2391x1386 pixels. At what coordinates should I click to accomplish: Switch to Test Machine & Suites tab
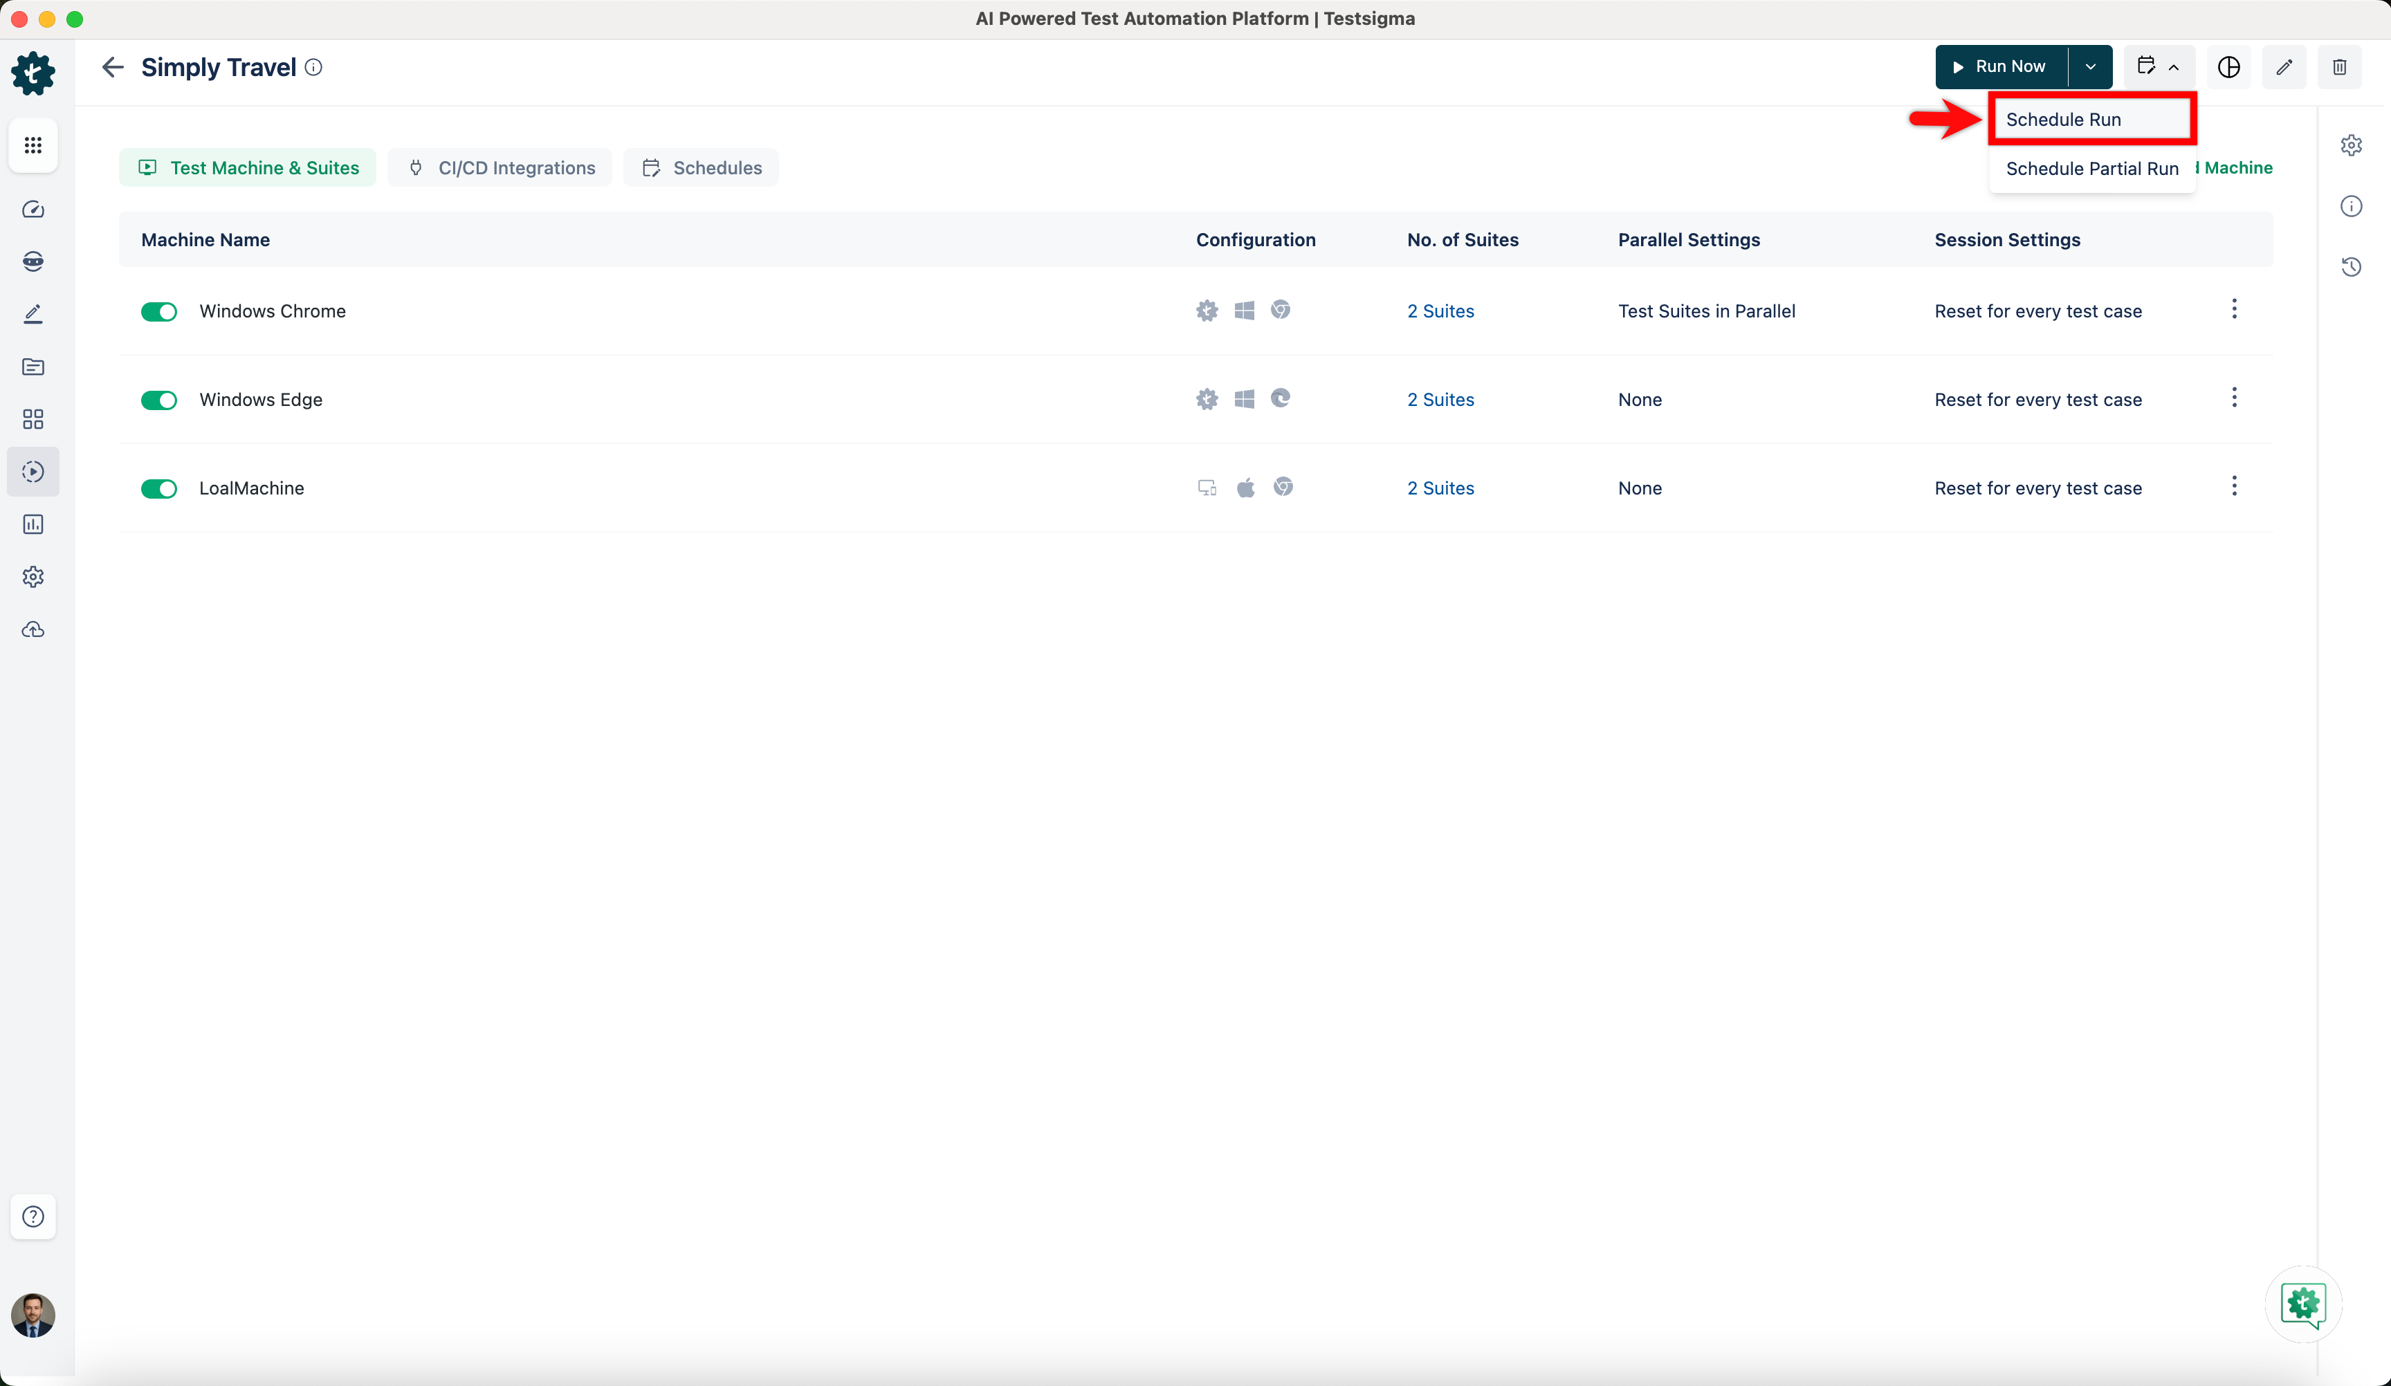coord(248,168)
